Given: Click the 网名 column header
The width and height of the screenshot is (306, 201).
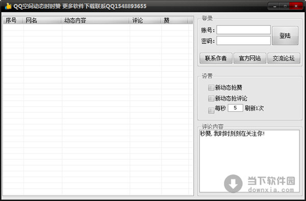Looking at the screenshot, I should (x=42, y=20).
